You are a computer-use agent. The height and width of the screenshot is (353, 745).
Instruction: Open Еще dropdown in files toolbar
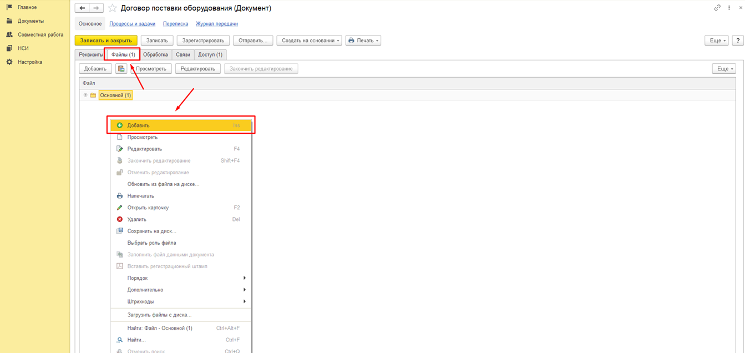(724, 69)
